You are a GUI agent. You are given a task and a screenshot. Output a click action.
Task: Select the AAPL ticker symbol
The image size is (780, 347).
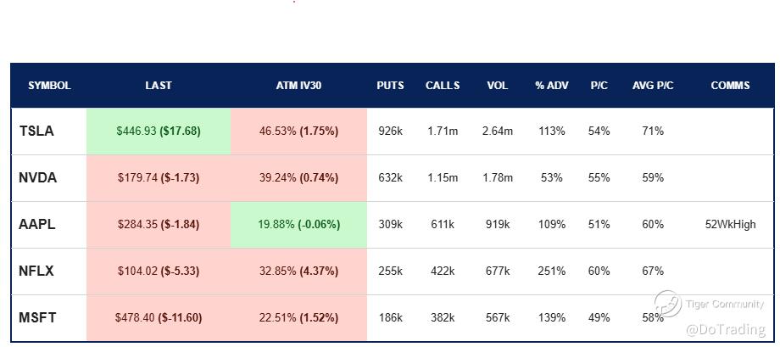36,225
